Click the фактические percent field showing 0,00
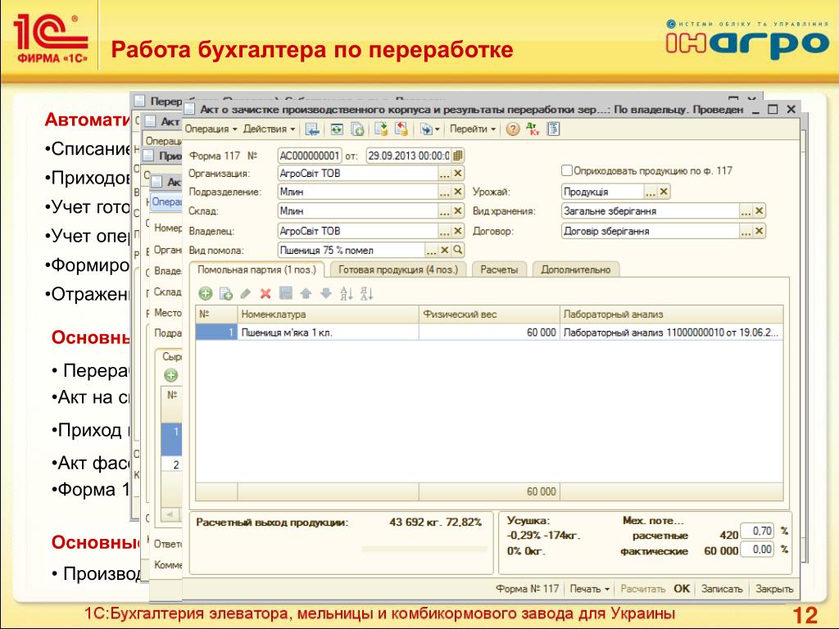 coord(757,550)
